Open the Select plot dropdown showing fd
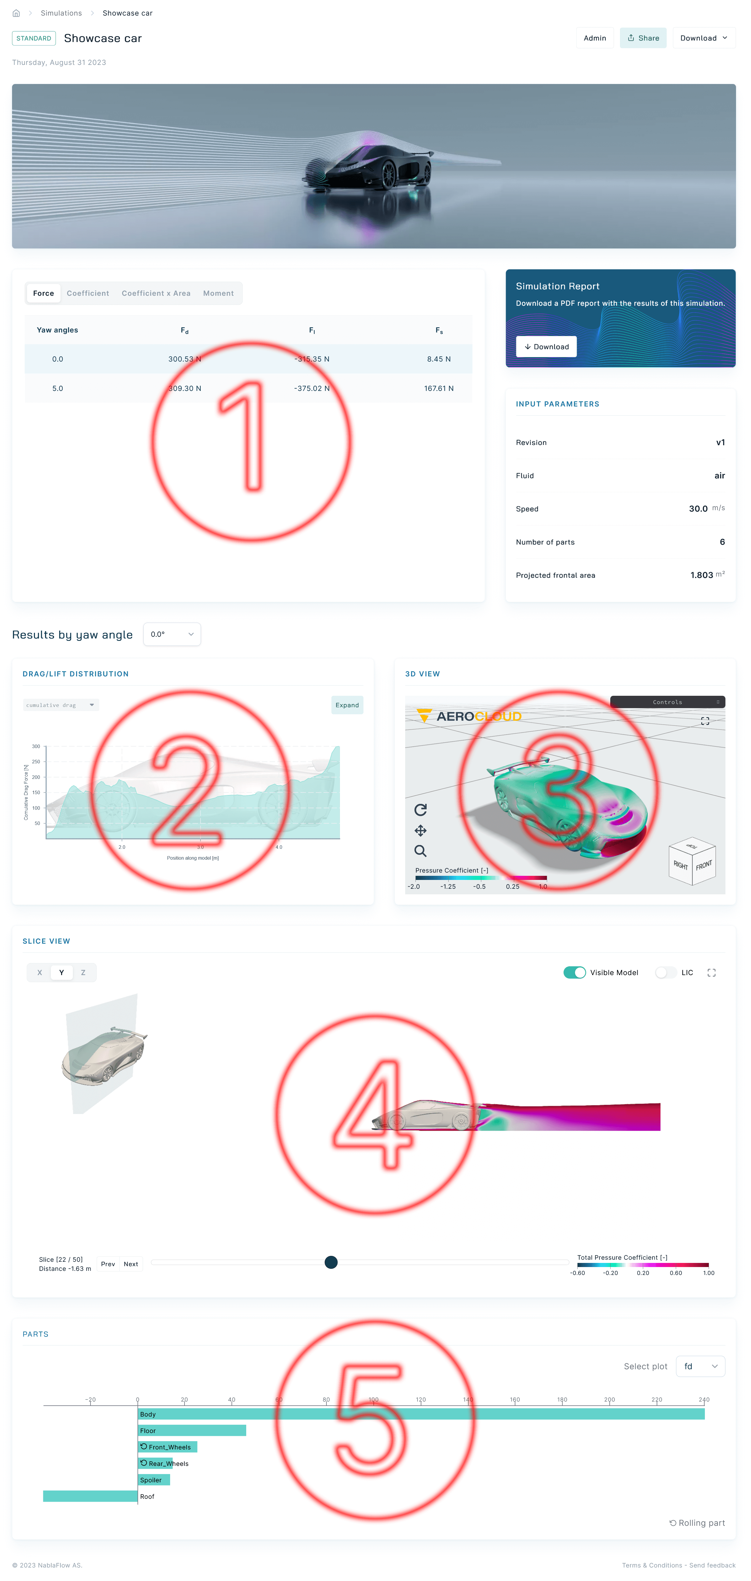The height and width of the screenshot is (1581, 751). click(x=700, y=1366)
